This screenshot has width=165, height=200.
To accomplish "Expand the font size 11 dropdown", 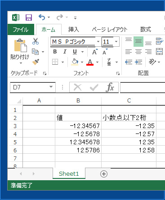I will (116, 41).
